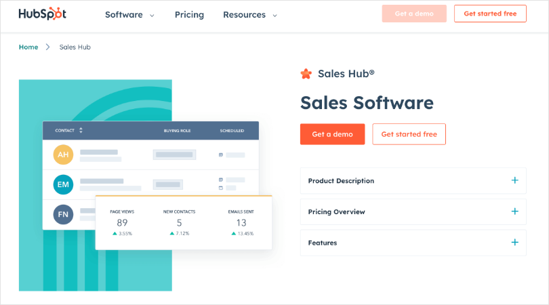549x305 pixels.
Task: Click the EMAILS SENT value 13
Action: [241, 223]
